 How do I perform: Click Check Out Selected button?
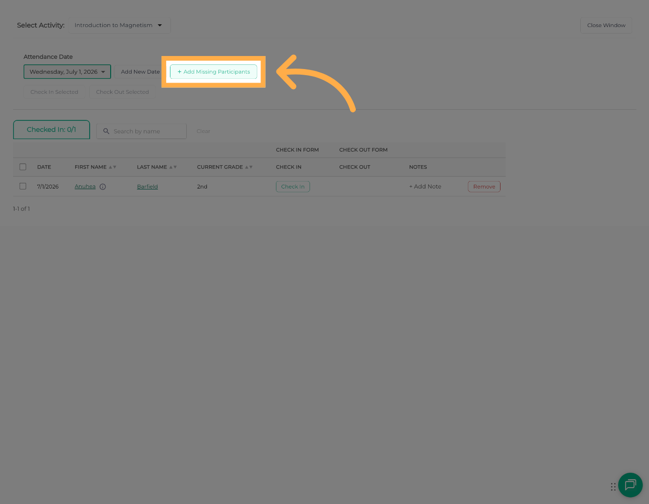(x=122, y=92)
